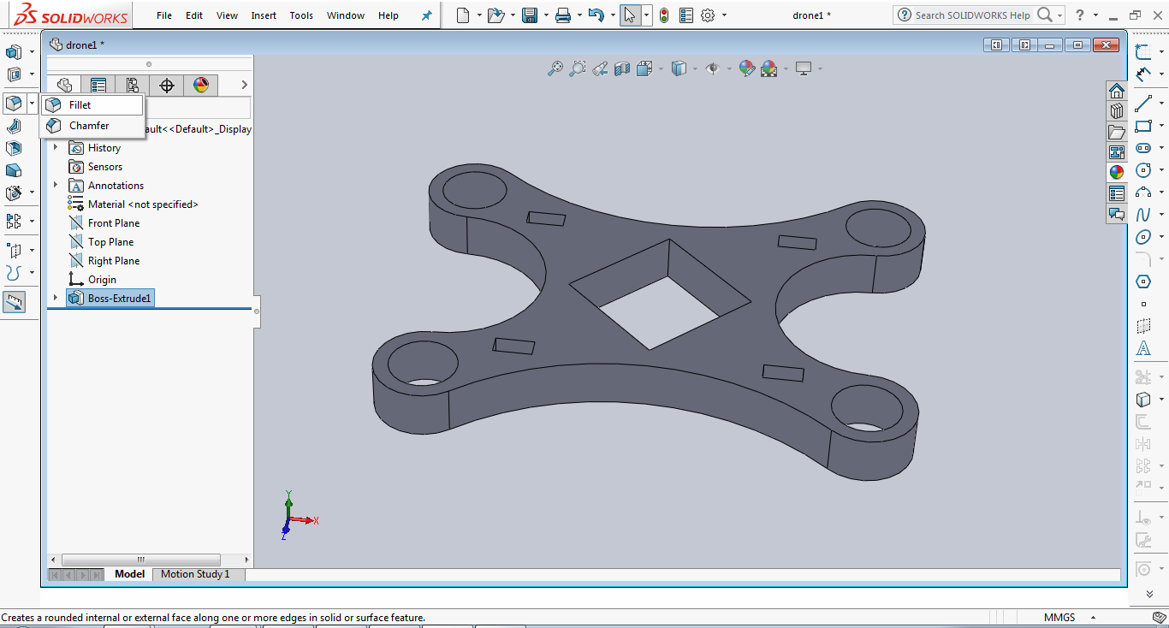Image resolution: width=1169 pixels, height=628 pixels.
Task: Zoom to Fit in viewport
Action: point(555,68)
